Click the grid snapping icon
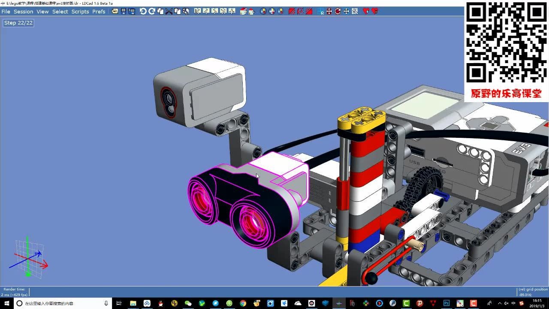 pyautogui.click(x=355, y=12)
